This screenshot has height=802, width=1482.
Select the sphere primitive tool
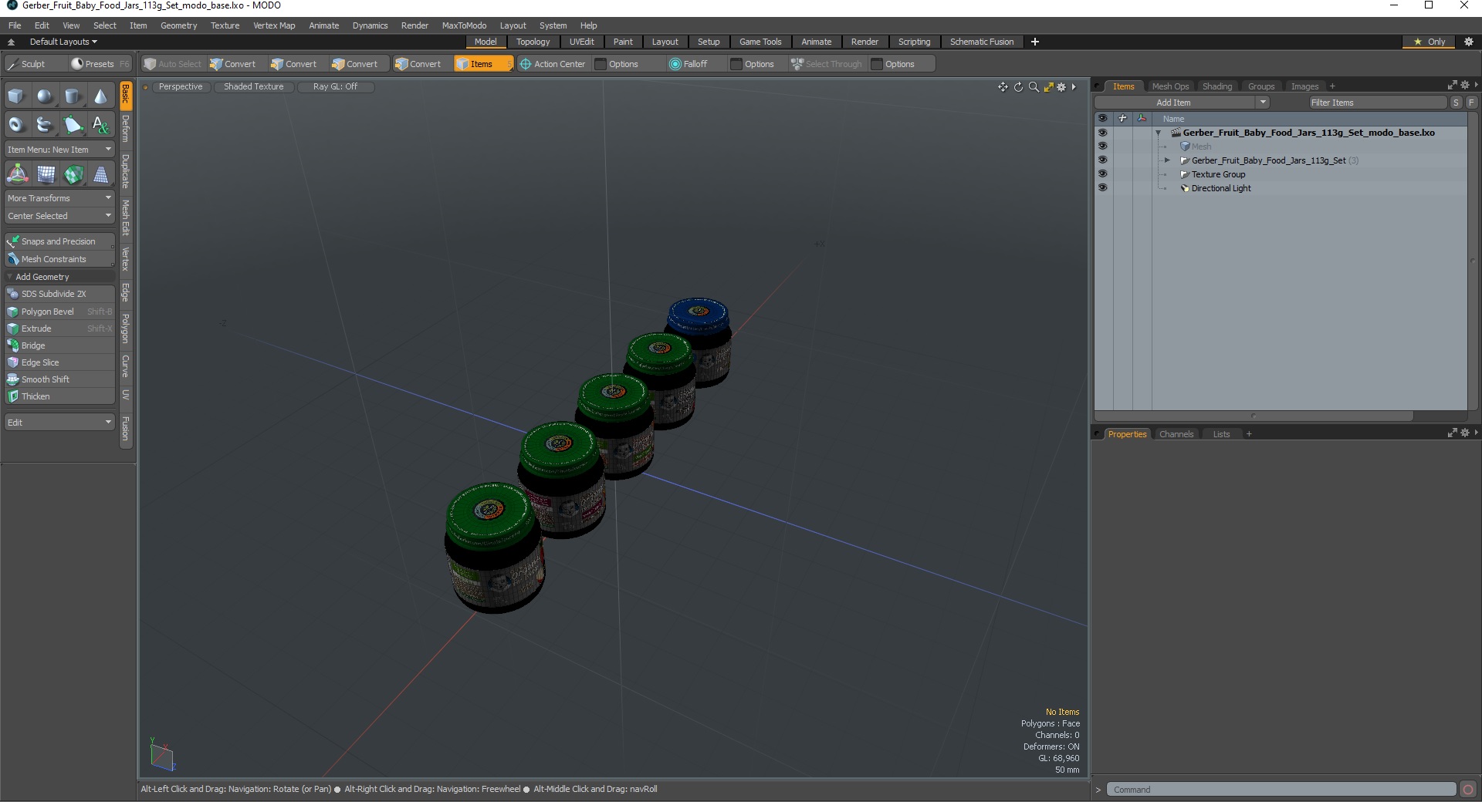(45, 96)
